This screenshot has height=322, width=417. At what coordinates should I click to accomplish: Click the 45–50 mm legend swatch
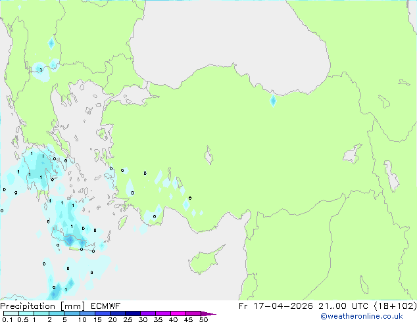(193, 313)
